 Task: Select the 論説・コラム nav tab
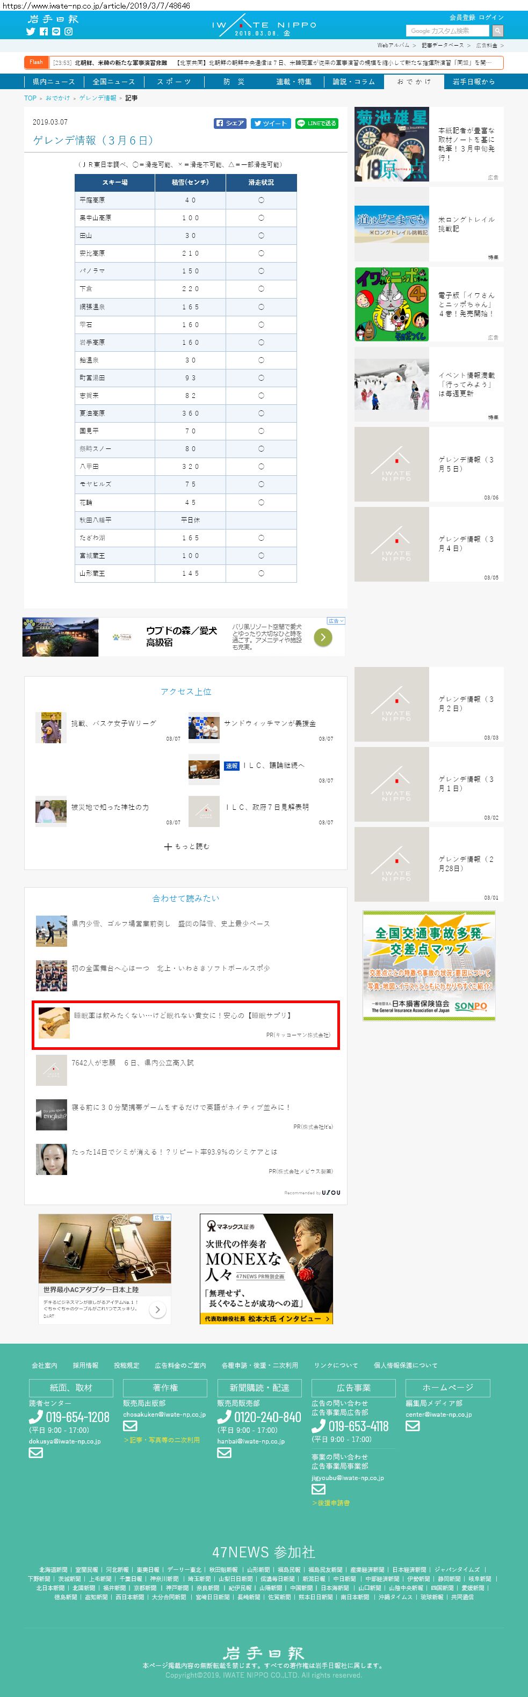pyautogui.click(x=353, y=82)
